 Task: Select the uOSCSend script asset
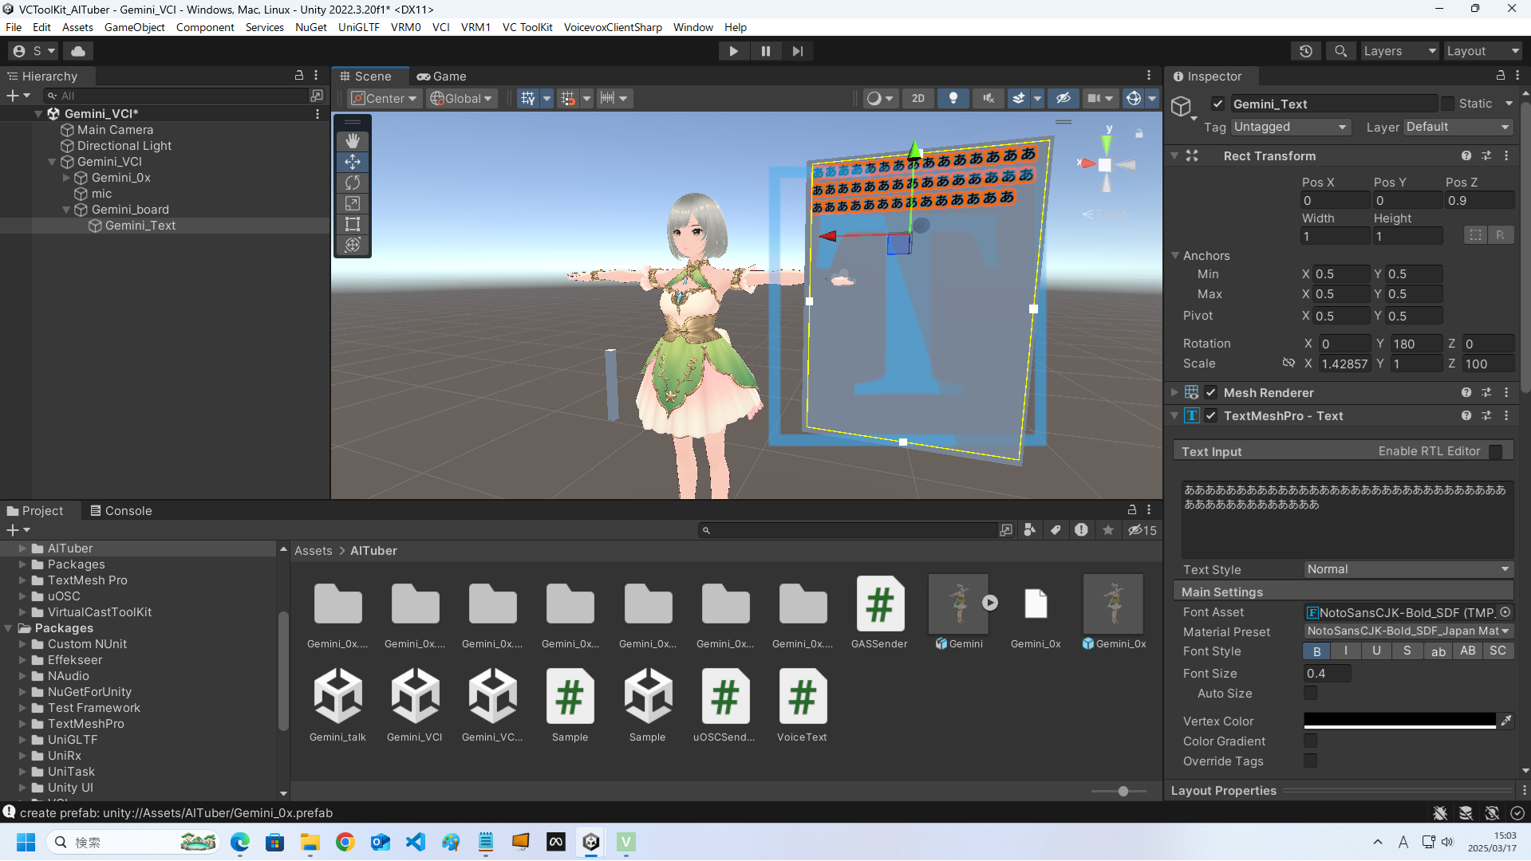pos(724,706)
